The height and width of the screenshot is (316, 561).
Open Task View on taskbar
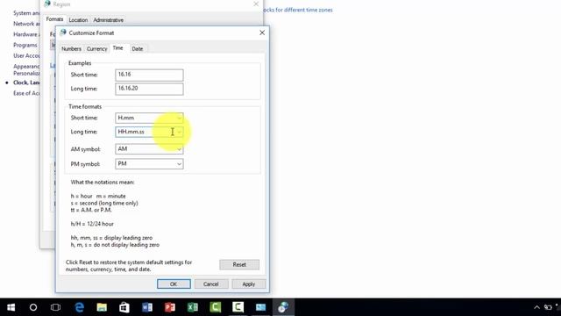55,307
